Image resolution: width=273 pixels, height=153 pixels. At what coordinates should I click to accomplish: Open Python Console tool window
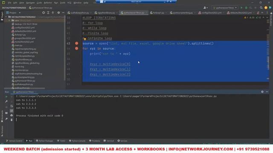(x=77, y=141)
